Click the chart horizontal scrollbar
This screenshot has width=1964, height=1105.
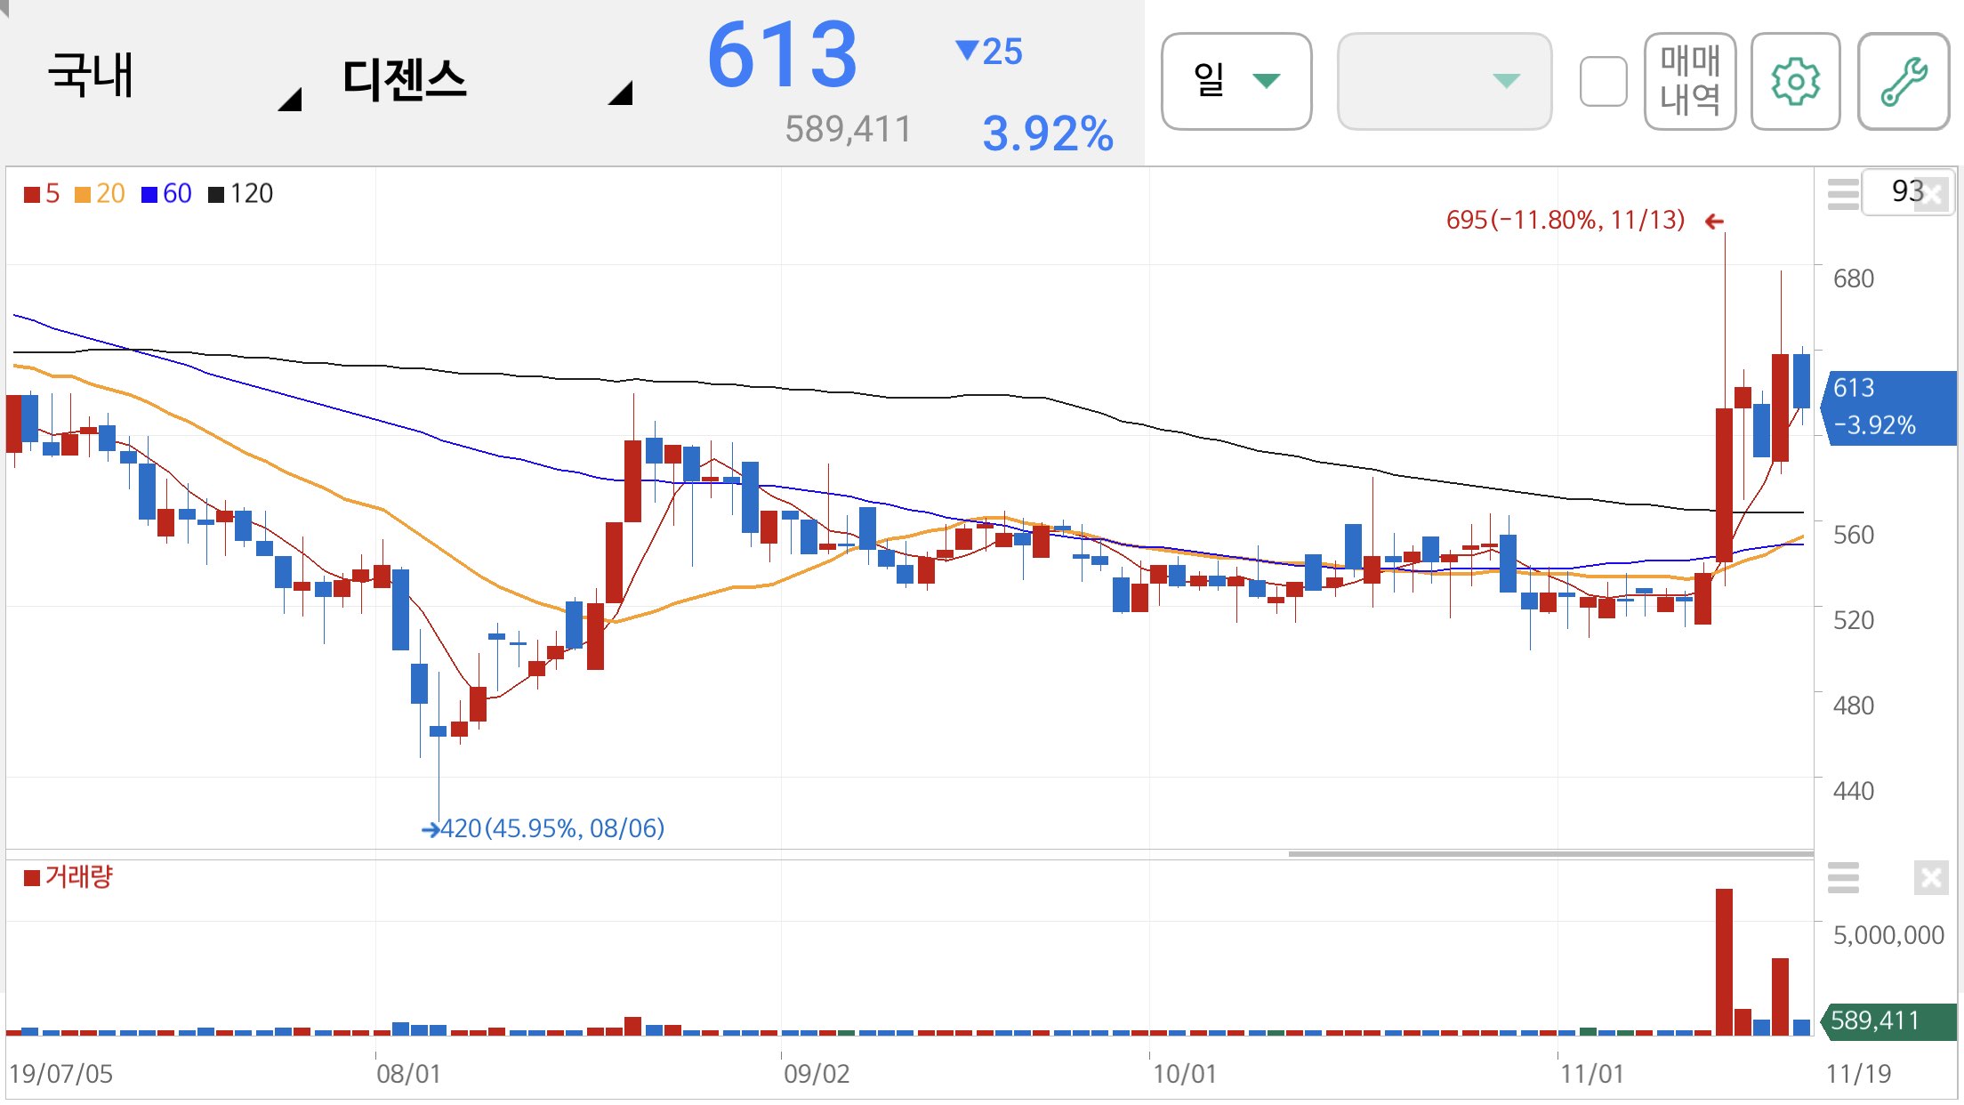click(x=1550, y=854)
